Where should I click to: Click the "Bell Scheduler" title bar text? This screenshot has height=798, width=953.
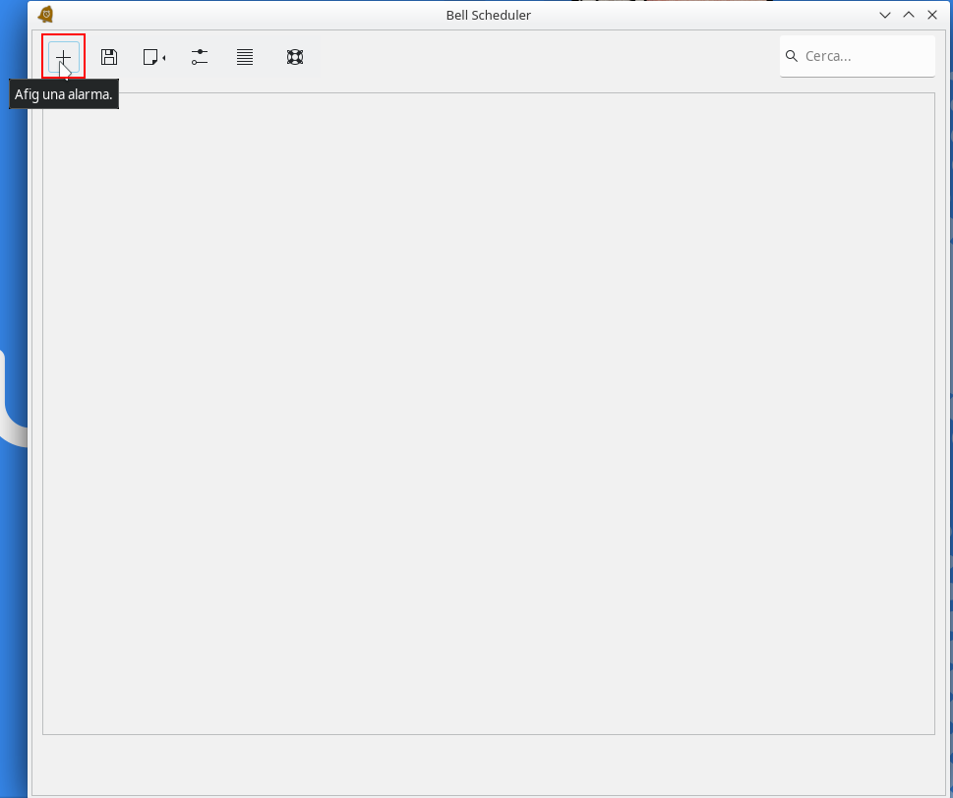coord(488,15)
